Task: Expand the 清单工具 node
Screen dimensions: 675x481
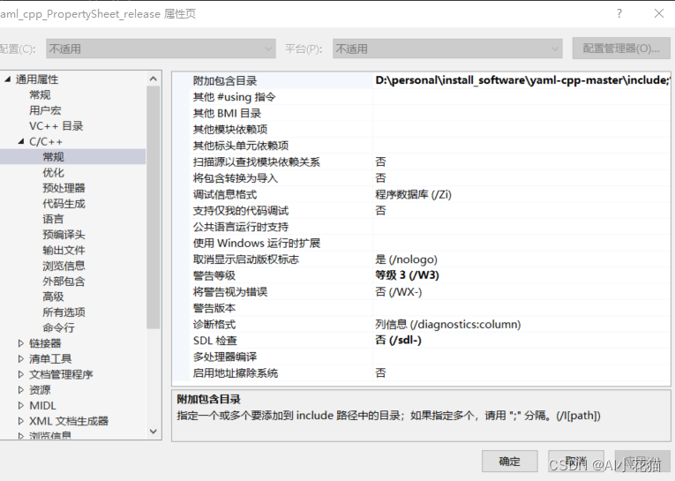Action: pyautogui.click(x=20, y=358)
